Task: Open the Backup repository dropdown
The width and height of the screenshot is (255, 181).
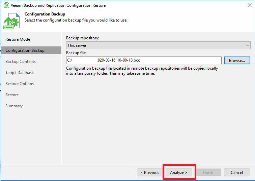Action: (158, 45)
